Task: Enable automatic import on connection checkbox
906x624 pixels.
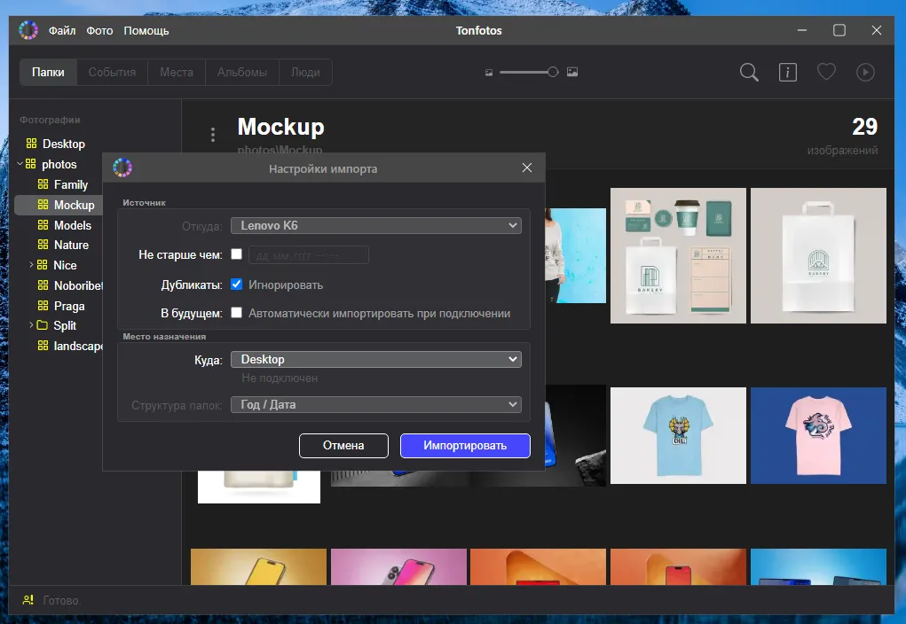Action: (x=237, y=313)
